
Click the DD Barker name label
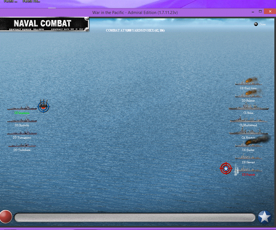click(x=248, y=150)
